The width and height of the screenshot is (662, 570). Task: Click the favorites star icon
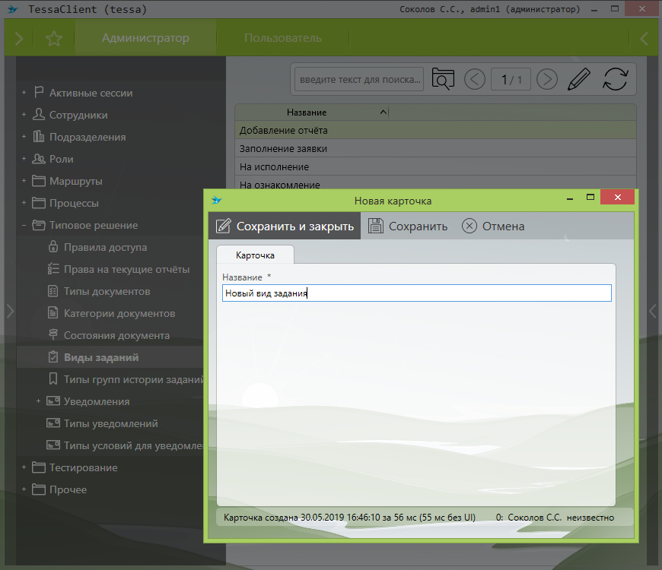53,39
